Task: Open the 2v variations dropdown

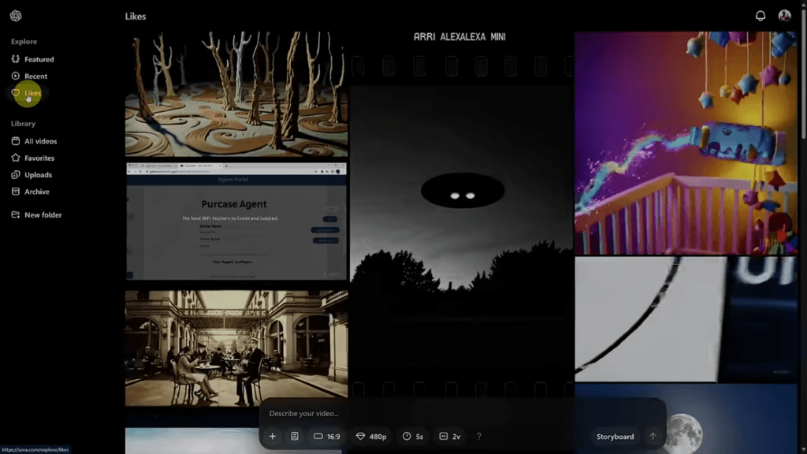Action: tap(449, 436)
